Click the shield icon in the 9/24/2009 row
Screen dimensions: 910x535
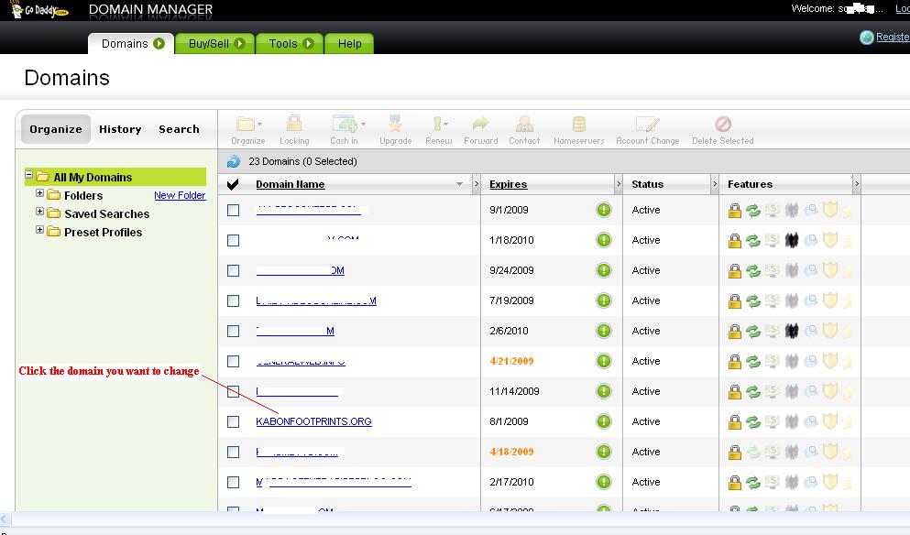pos(830,270)
